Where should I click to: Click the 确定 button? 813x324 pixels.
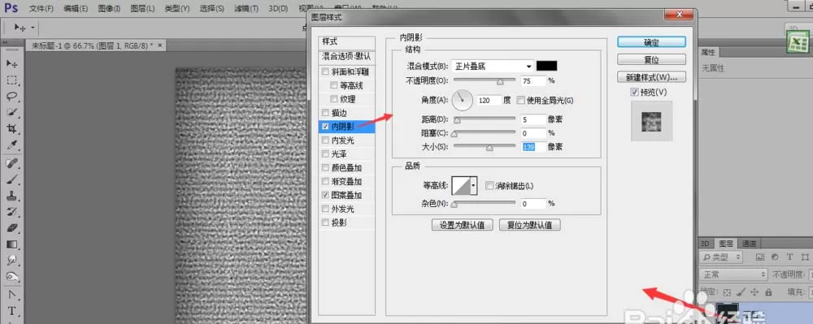pos(651,42)
